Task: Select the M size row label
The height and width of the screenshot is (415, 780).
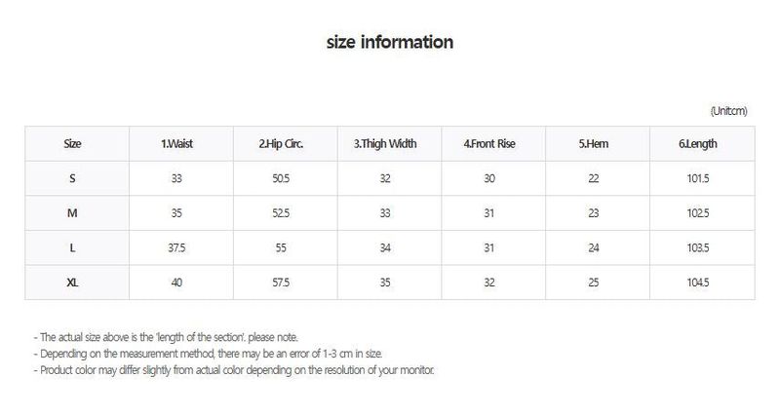Action: tap(72, 213)
